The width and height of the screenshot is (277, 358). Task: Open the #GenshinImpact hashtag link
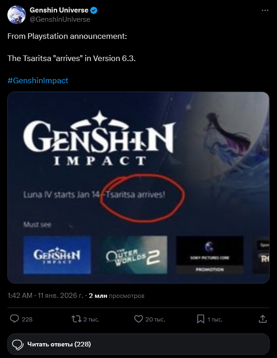click(38, 80)
